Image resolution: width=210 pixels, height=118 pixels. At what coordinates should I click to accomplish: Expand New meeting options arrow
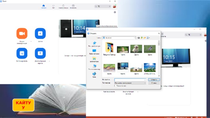[31, 42]
